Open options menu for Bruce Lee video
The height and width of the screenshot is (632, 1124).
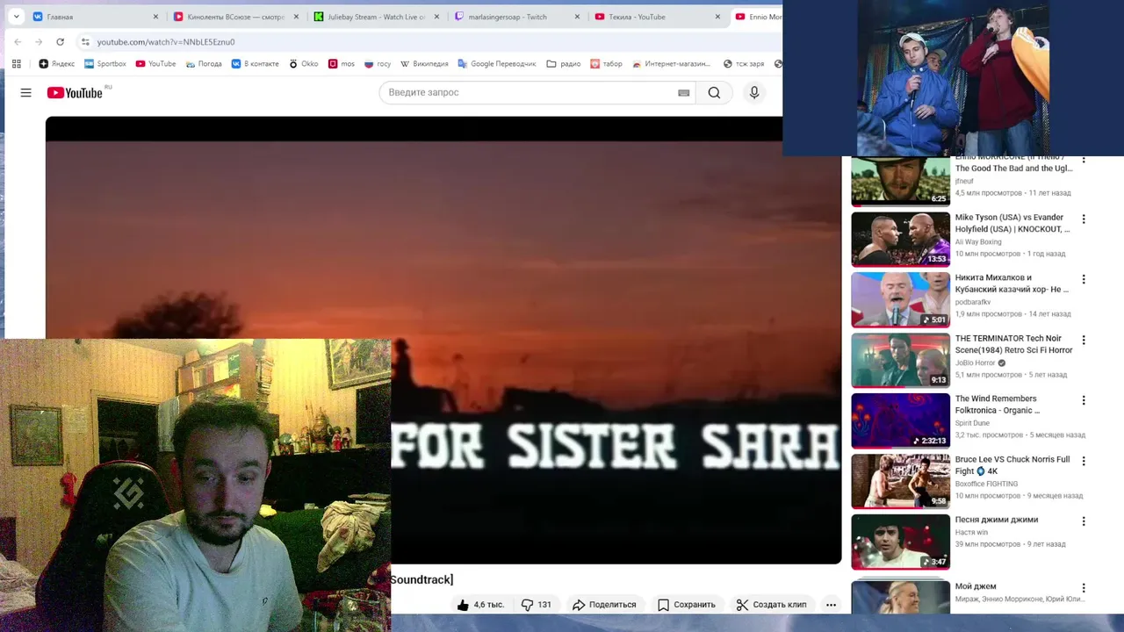point(1083,461)
